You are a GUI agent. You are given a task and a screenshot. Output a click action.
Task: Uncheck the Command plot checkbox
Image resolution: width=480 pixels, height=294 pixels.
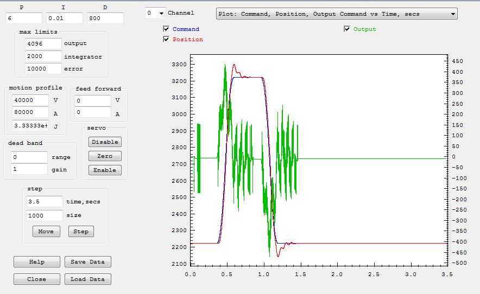[x=166, y=29]
